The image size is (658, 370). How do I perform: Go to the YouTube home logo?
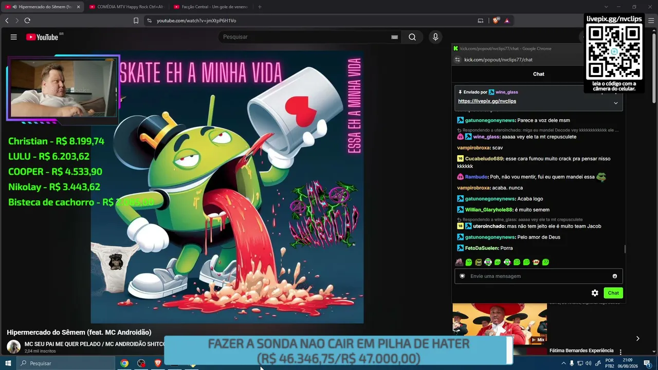pyautogui.click(x=42, y=37)
